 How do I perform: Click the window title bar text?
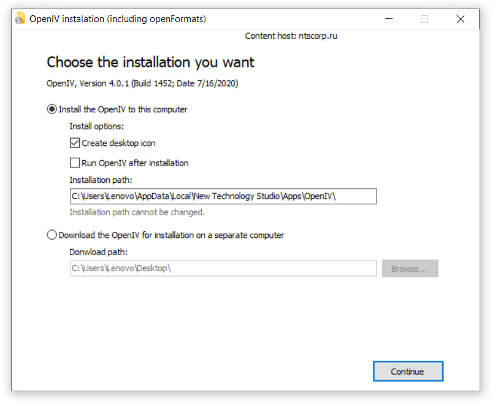118,19
